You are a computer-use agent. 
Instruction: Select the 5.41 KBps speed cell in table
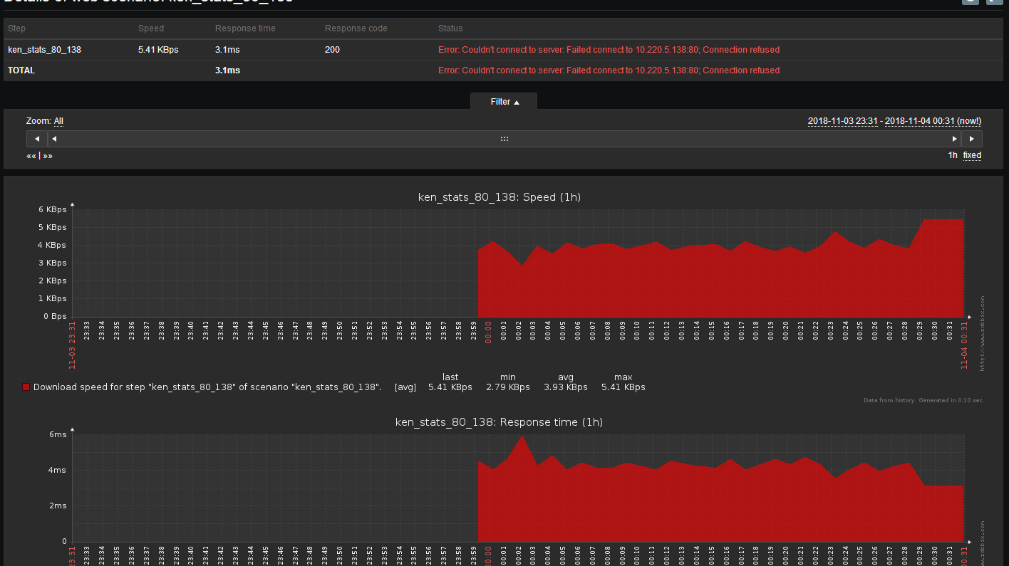pyautogui.click(x=158, y=50)
